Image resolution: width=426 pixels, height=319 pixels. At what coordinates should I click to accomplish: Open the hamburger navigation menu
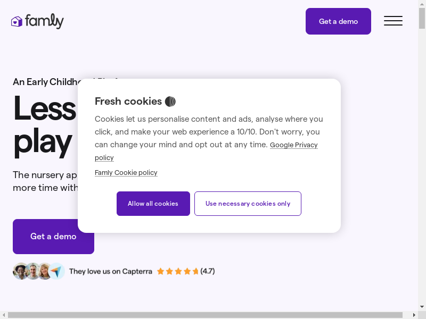pos(393,21)
